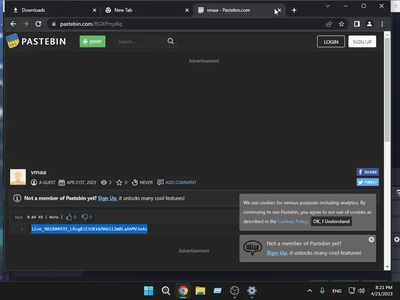Click the volume speaker tray icon
The image size is (400, 300).
pyautogui.click(x=361, y=291)
